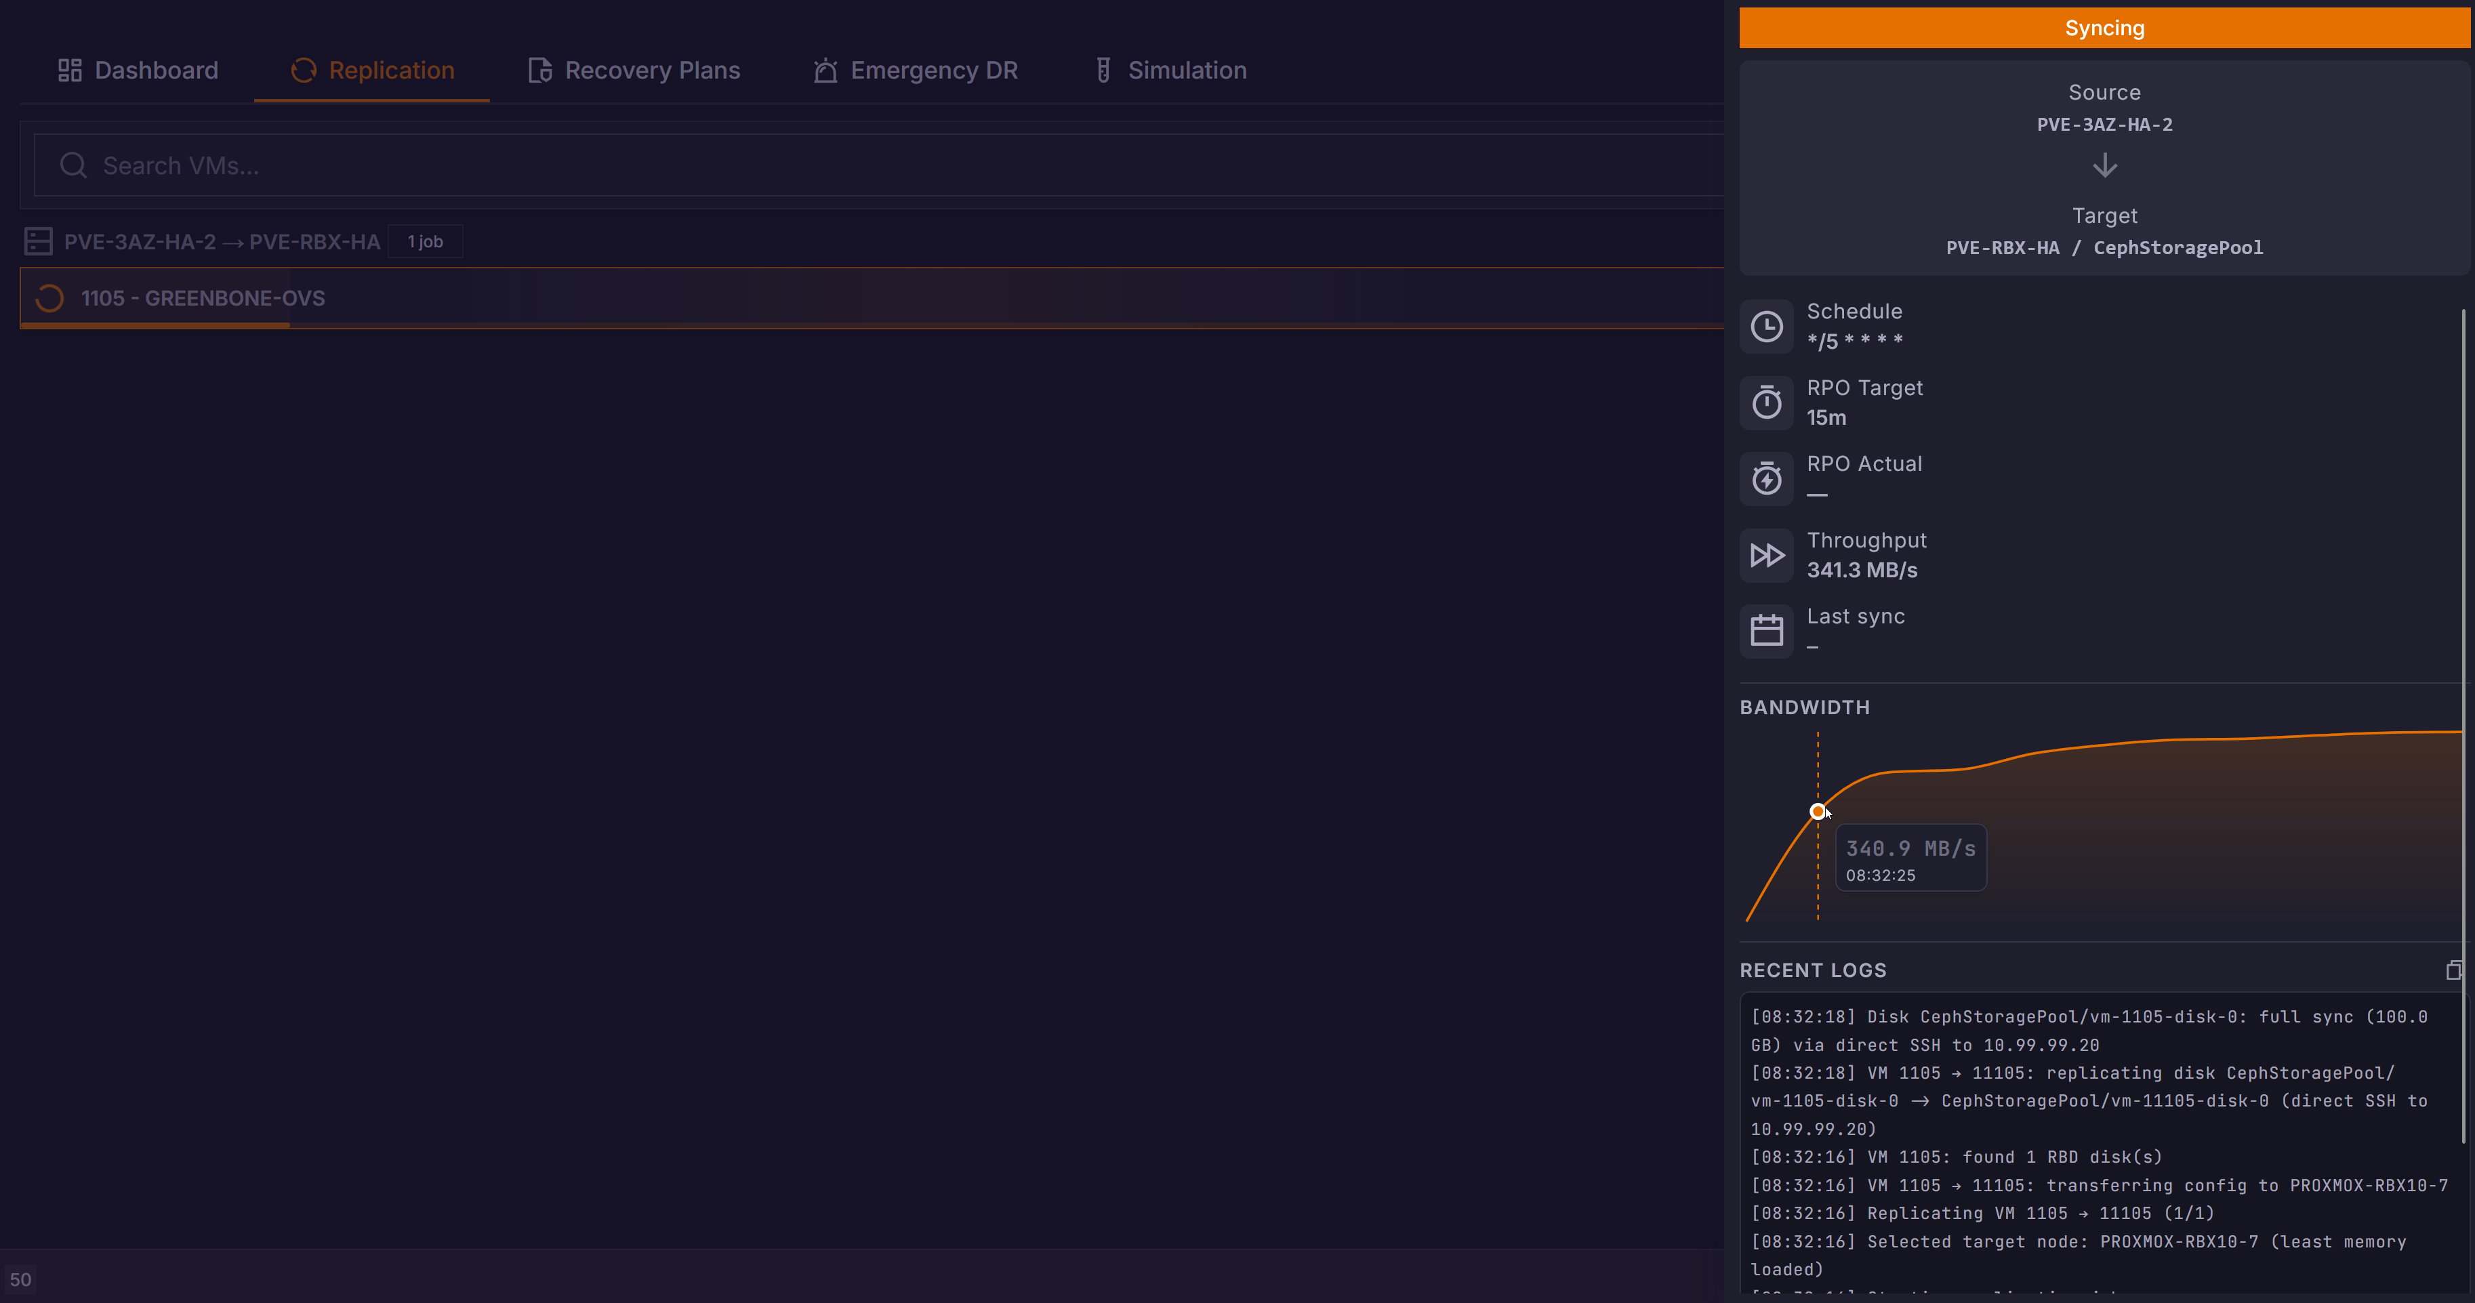
Task: Click the RPO Target stopwatch icon
Action: pyautogui.click(x=1766, y=402)
